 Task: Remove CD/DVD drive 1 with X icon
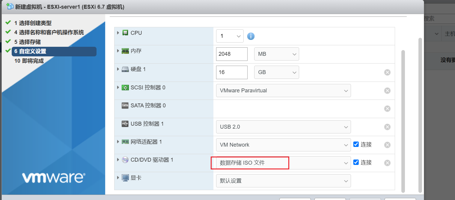coord(387,163)
